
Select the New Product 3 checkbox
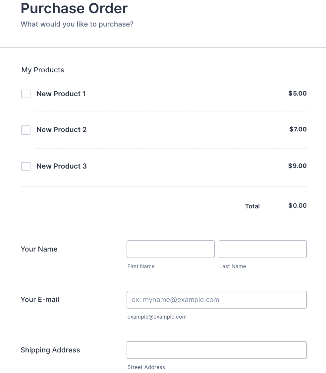click(x=26, y=166)
